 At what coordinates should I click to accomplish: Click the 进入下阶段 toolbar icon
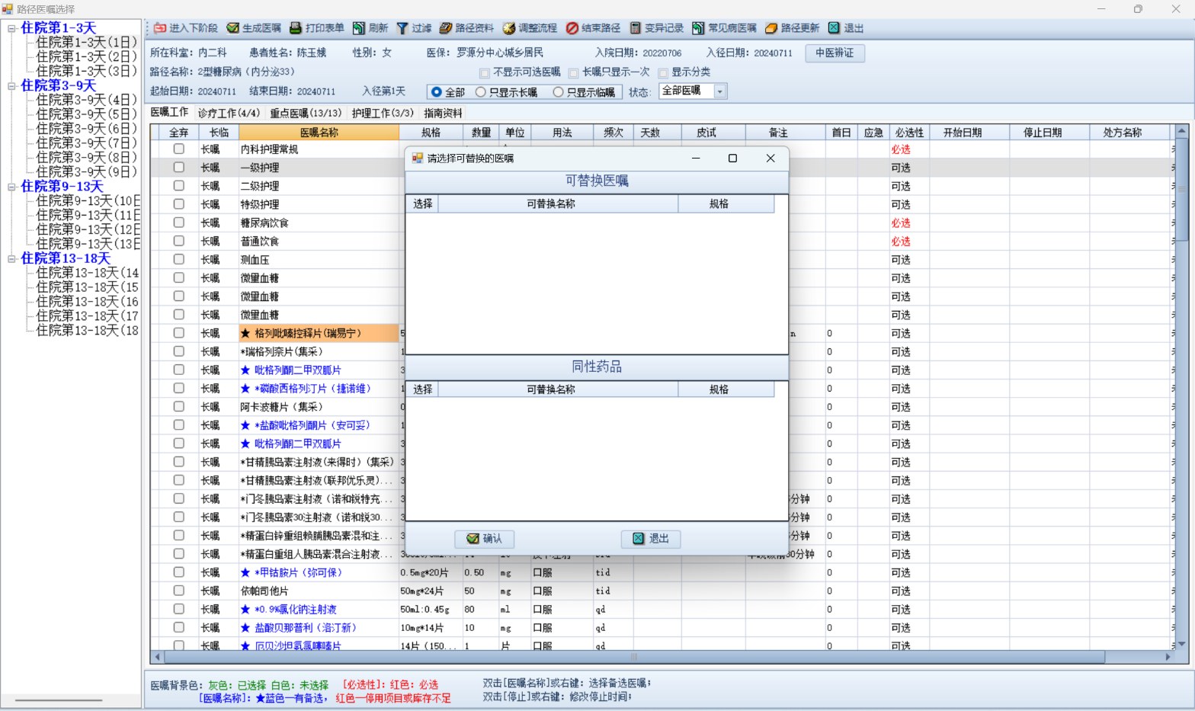160,28
